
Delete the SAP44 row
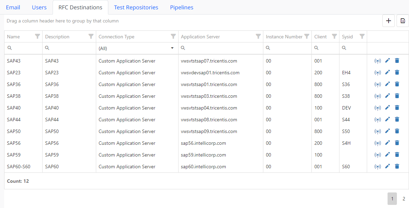pyautogui.click(x=397, y=120)
